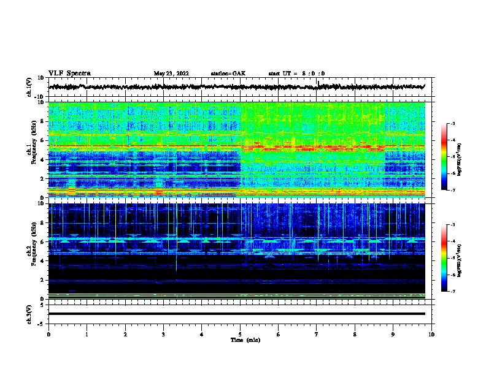Click the 'station=GAK' label

coord(228,74)
